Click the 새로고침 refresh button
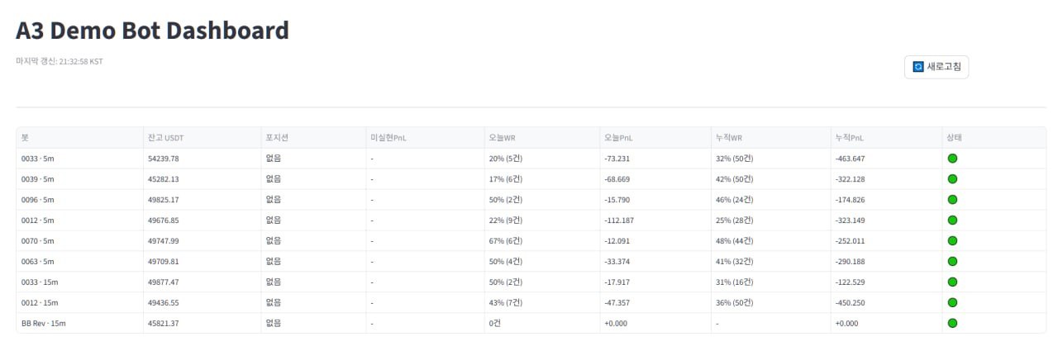The height and width of the screenshot is (346, 1058). pos(936,67)
